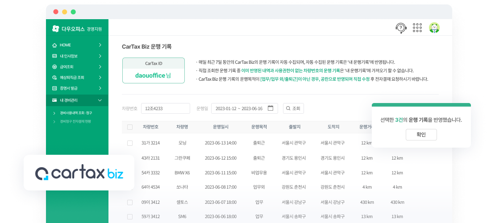Viewport: 491px width, 223px height.
Task: Open the headset help support icon
Action: click(401, 28)
